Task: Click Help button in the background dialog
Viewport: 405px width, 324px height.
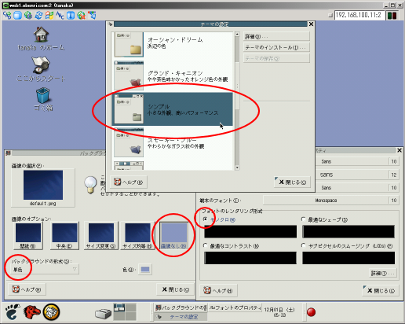Action: (27, 289)
